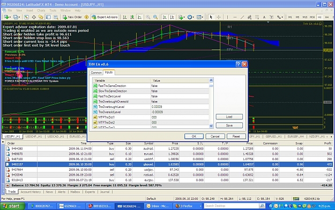This screenshot has height=210, width=335.
Task: Open the Account History terminal tab
Action: 31,192
